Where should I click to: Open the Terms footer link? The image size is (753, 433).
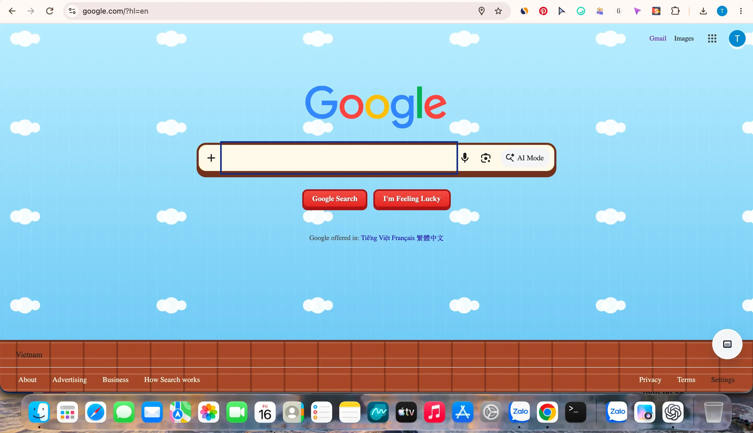pyautogui.click(x=686, y=379)
